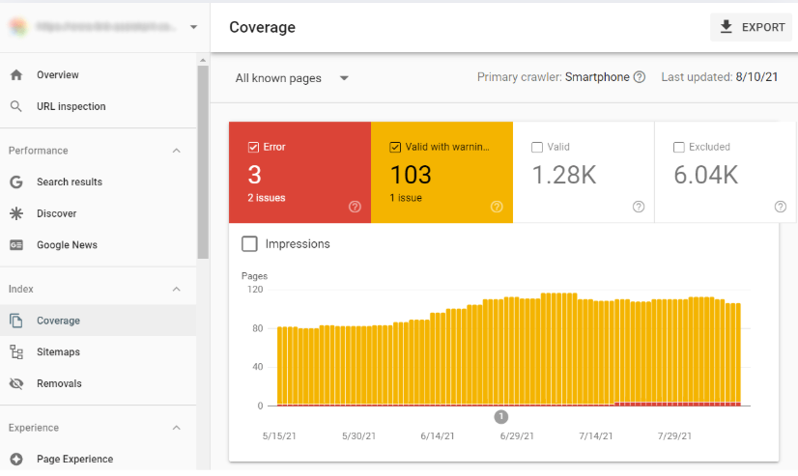Click the 7/29/21 axis date label
The image size is (798, 476).
tap(674, 435)
